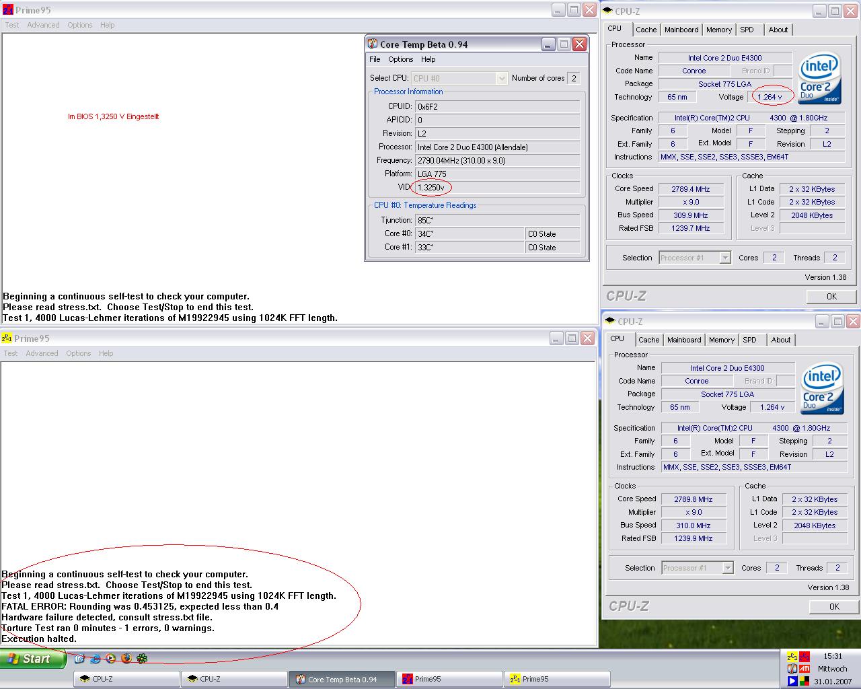Switch to About tab in upper CPU-Z
Viewport: 861px width, 689px height.
tap(778, 30)
